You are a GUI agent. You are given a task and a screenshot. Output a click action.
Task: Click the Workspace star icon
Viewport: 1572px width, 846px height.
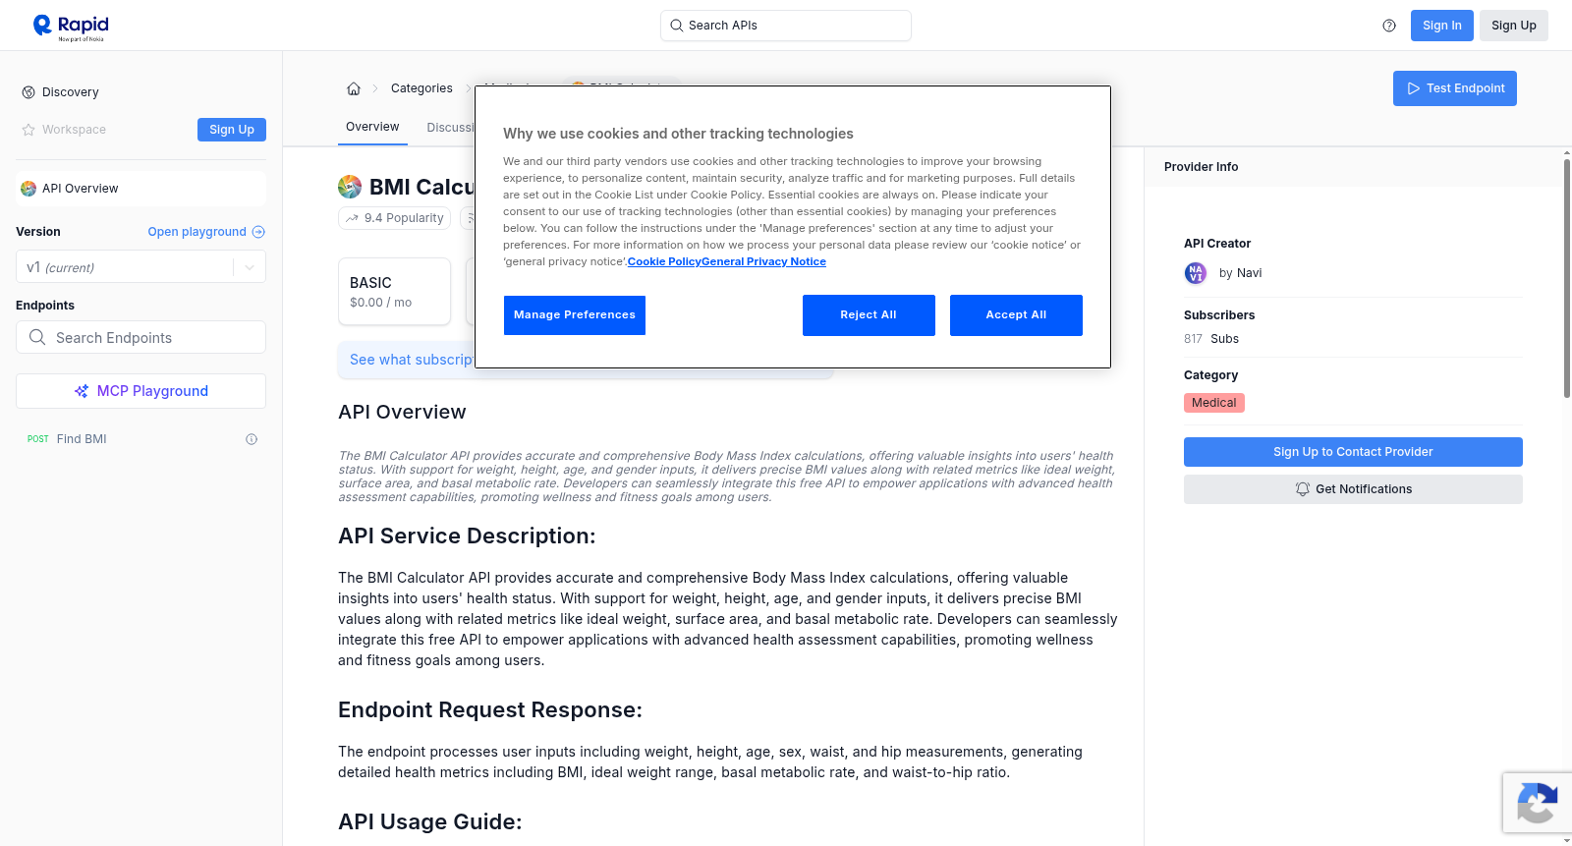[x=28, y=130]
